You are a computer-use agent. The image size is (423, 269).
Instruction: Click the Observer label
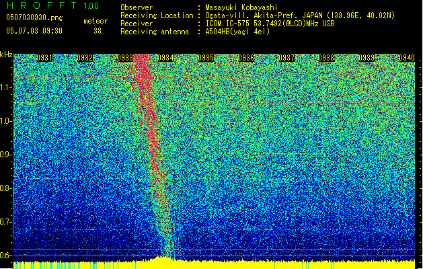click(137, 7)
